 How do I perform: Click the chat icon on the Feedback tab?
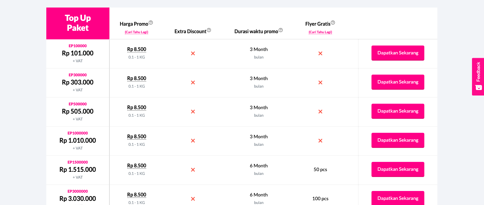pyautogui.click(x=478, y=88)
